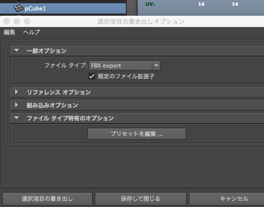Open the ファイル タイプ dropdown showing FBX export

coord(125,66)
